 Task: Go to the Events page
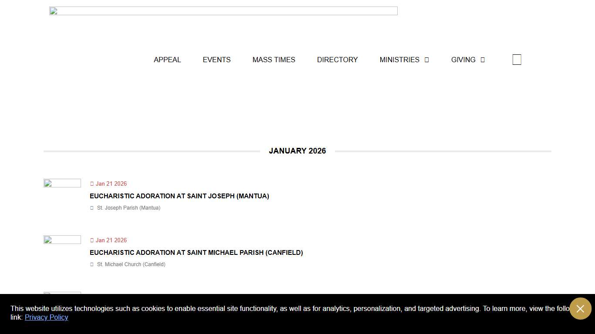(216, 60)
